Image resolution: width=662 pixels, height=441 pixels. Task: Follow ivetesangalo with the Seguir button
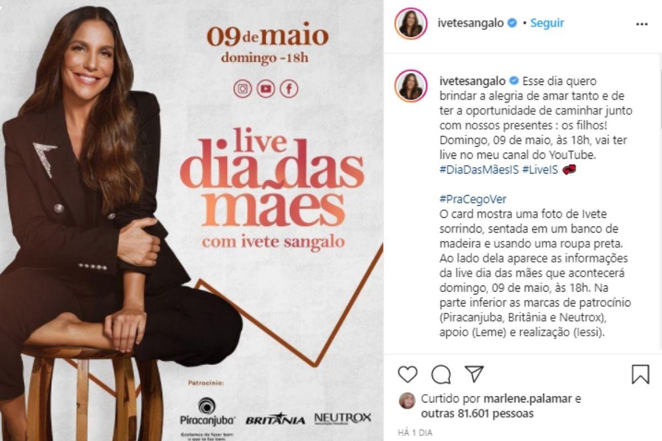pyautogui.click(x=547, y=23)
